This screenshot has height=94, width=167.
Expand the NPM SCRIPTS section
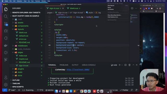(x=18, y=87)
